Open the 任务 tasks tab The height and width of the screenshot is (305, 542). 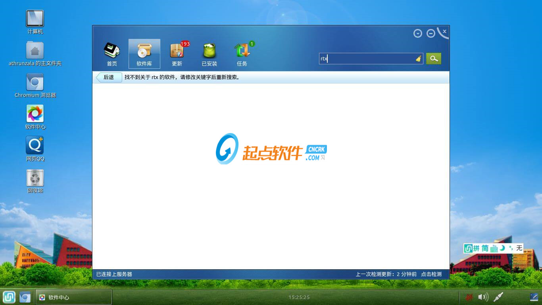coord(242,54)
